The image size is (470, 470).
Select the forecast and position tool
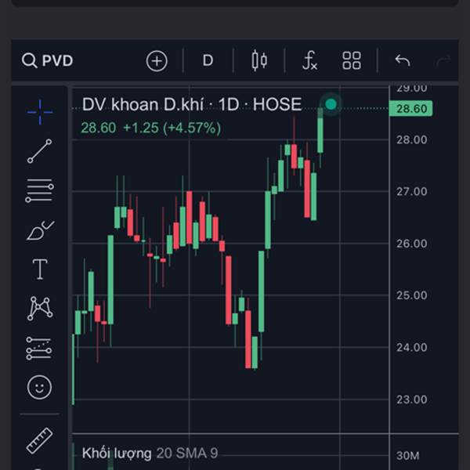(x=39, y=349)
